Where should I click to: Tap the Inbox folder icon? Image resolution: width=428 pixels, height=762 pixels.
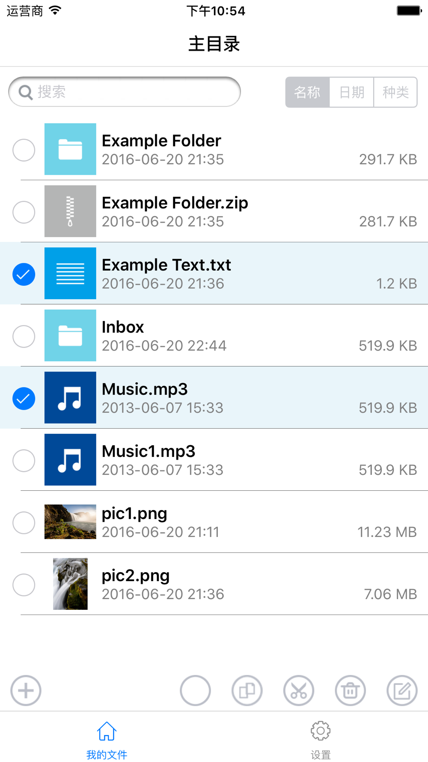[70, 336]
